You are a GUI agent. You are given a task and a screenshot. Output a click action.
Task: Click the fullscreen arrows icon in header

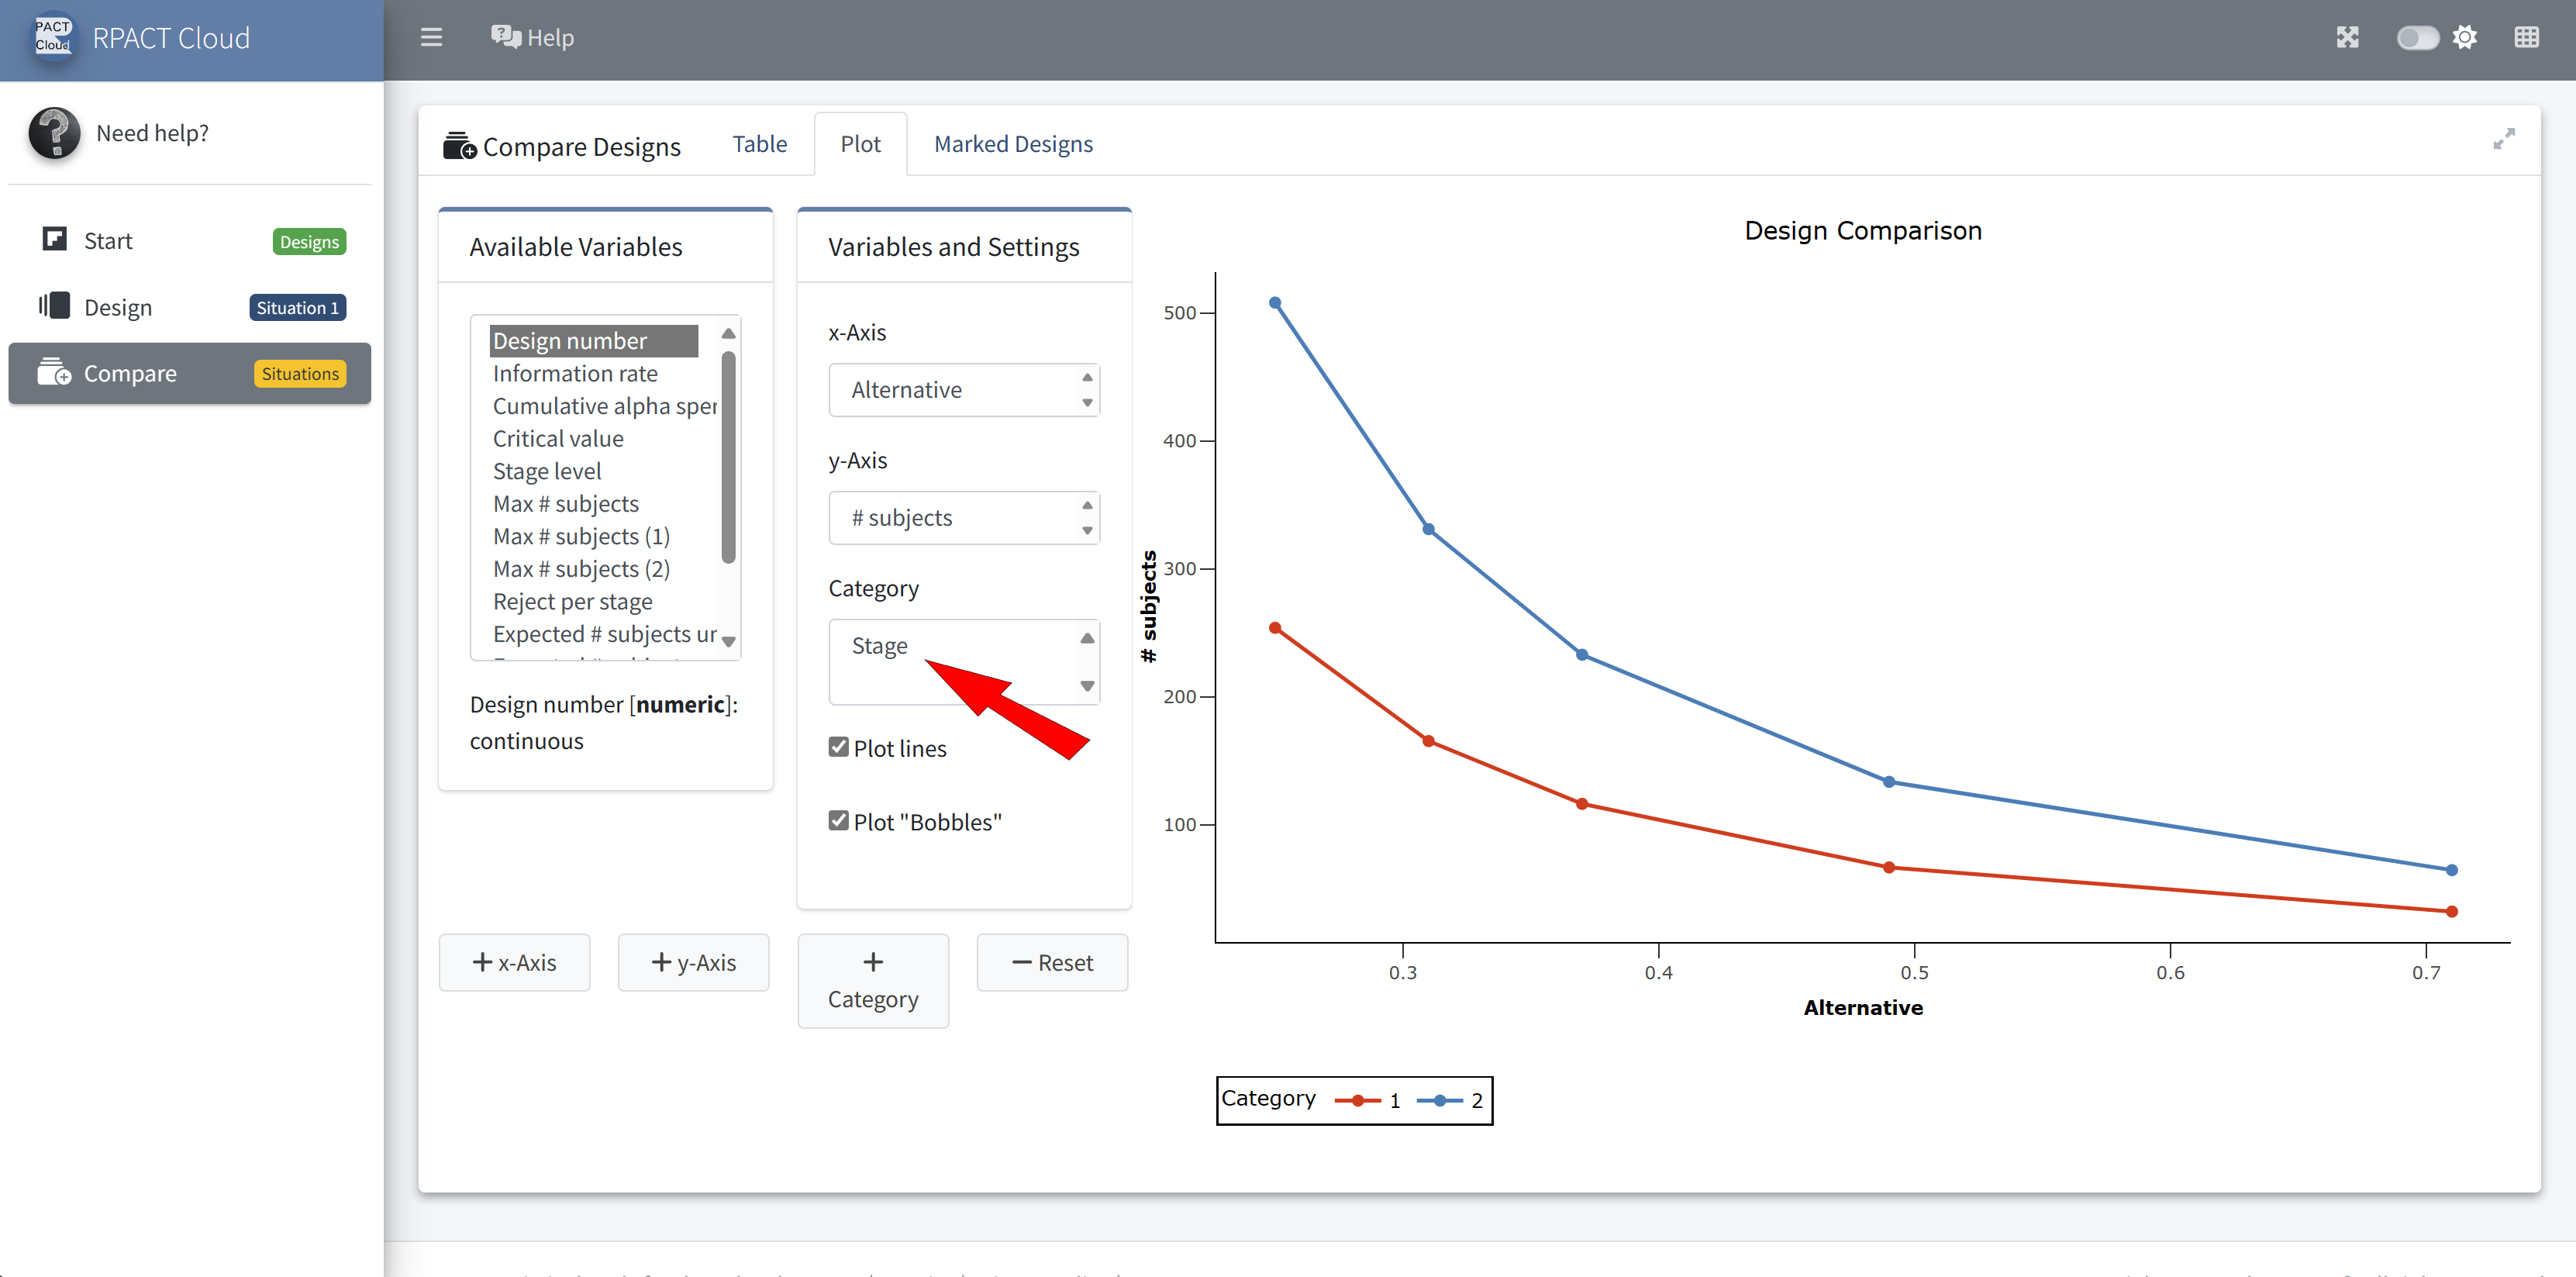tap(2347, 38)
